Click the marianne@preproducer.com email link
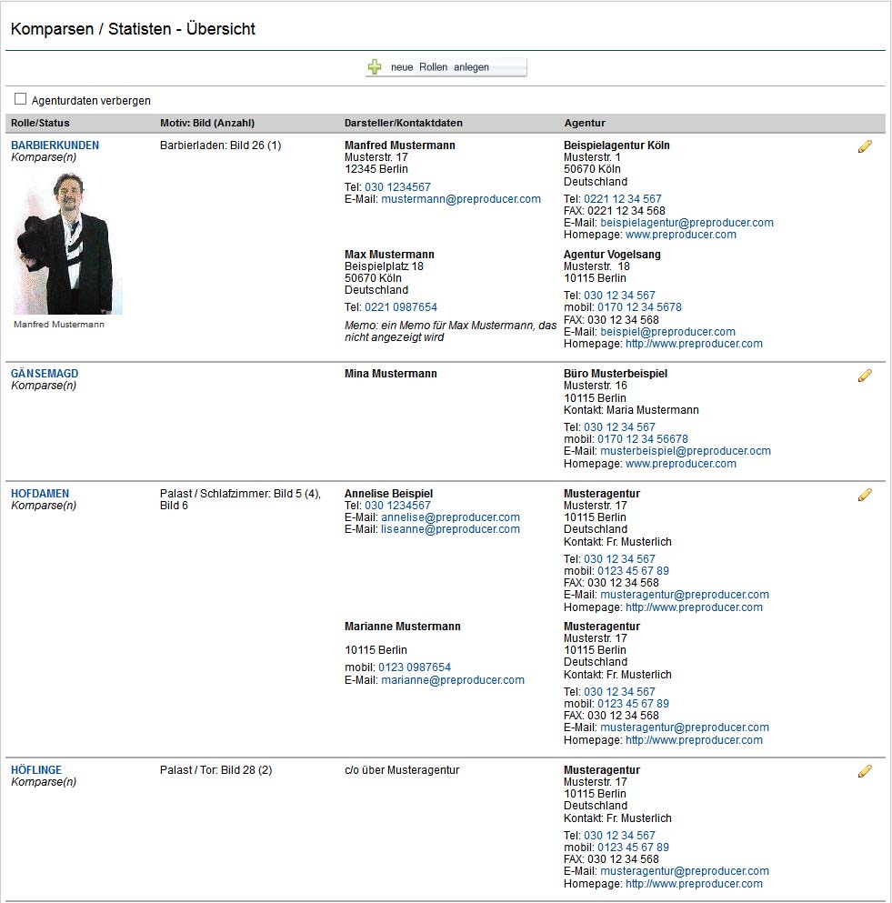The height and width of the screenshot is (903, 892). (453, 680)
